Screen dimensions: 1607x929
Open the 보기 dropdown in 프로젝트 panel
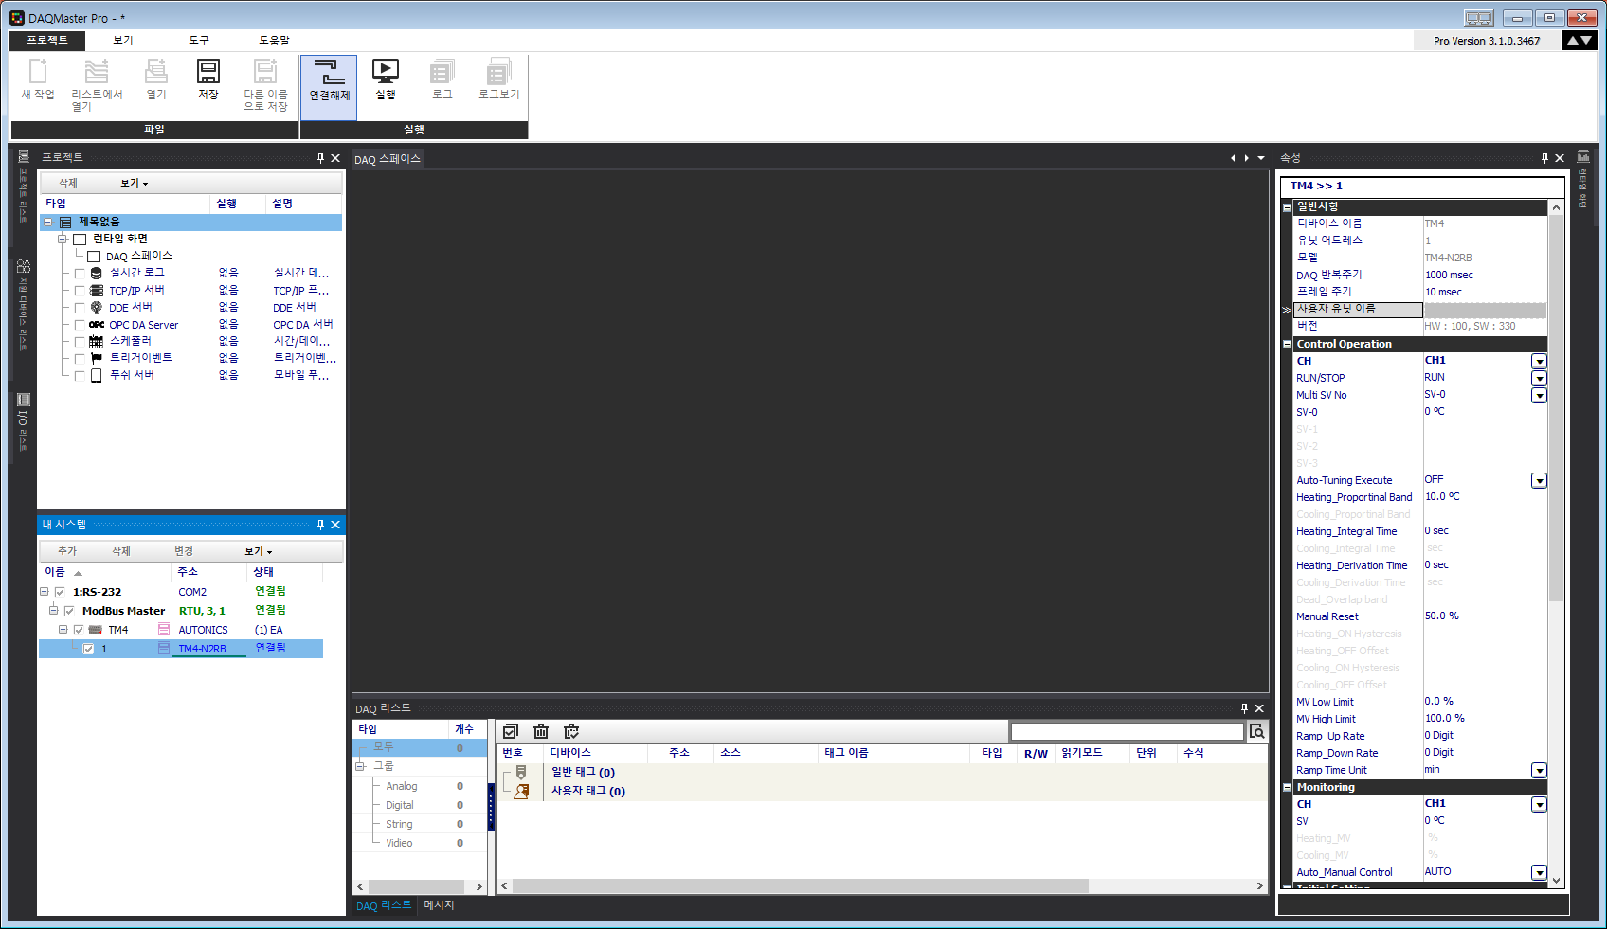[x=134, y=183]
